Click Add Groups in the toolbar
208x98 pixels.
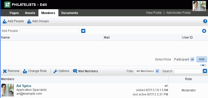(x=38, y=21)
